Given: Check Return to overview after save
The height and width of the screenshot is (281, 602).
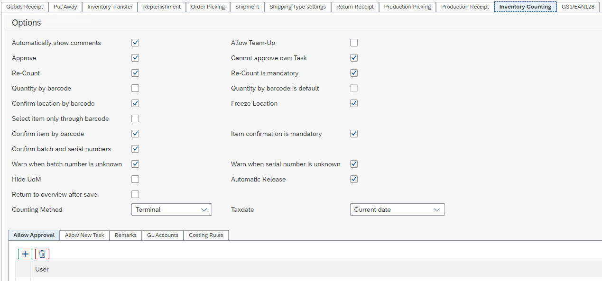Looking at the screenshot, I should click(x=135, y=194).
